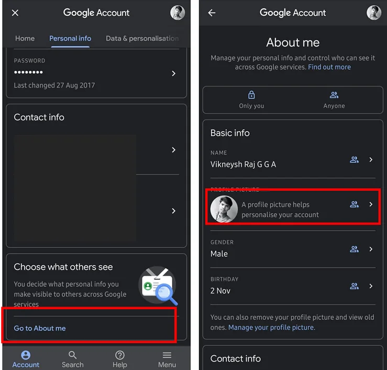
Task: Open Account in the bottom navigation
Action: (x=26, y=359)
